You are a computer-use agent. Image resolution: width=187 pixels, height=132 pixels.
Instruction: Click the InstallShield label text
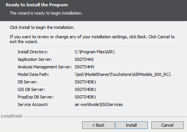[12, 116]
